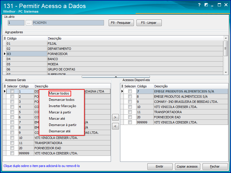Click Descrição column header in Agrupadores
Screen dimensions: 231x173
click(x=135, y=38)
